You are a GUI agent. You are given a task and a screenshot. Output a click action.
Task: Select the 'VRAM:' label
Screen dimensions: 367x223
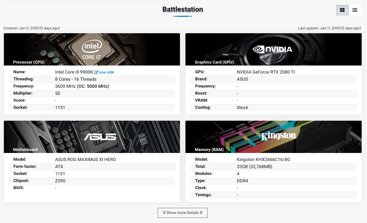(202, 100)
